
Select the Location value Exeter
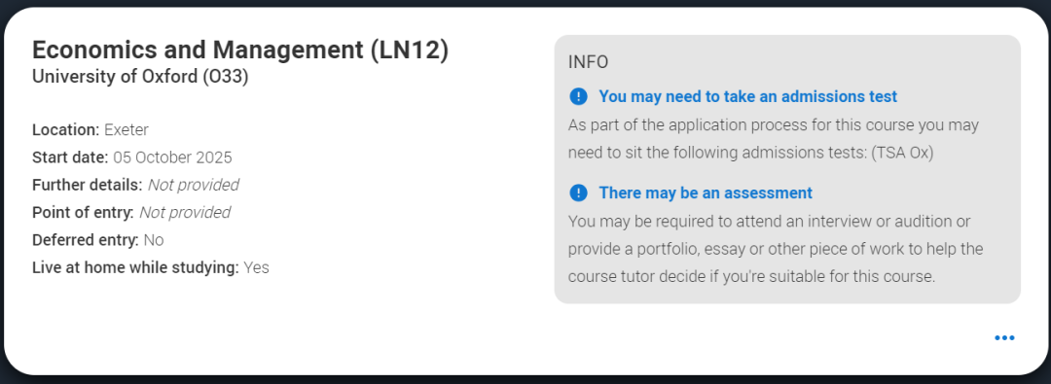point(126,130)
